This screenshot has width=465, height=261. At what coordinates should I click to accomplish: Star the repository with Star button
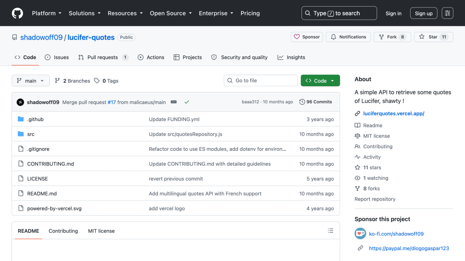(x=434, y=37)
